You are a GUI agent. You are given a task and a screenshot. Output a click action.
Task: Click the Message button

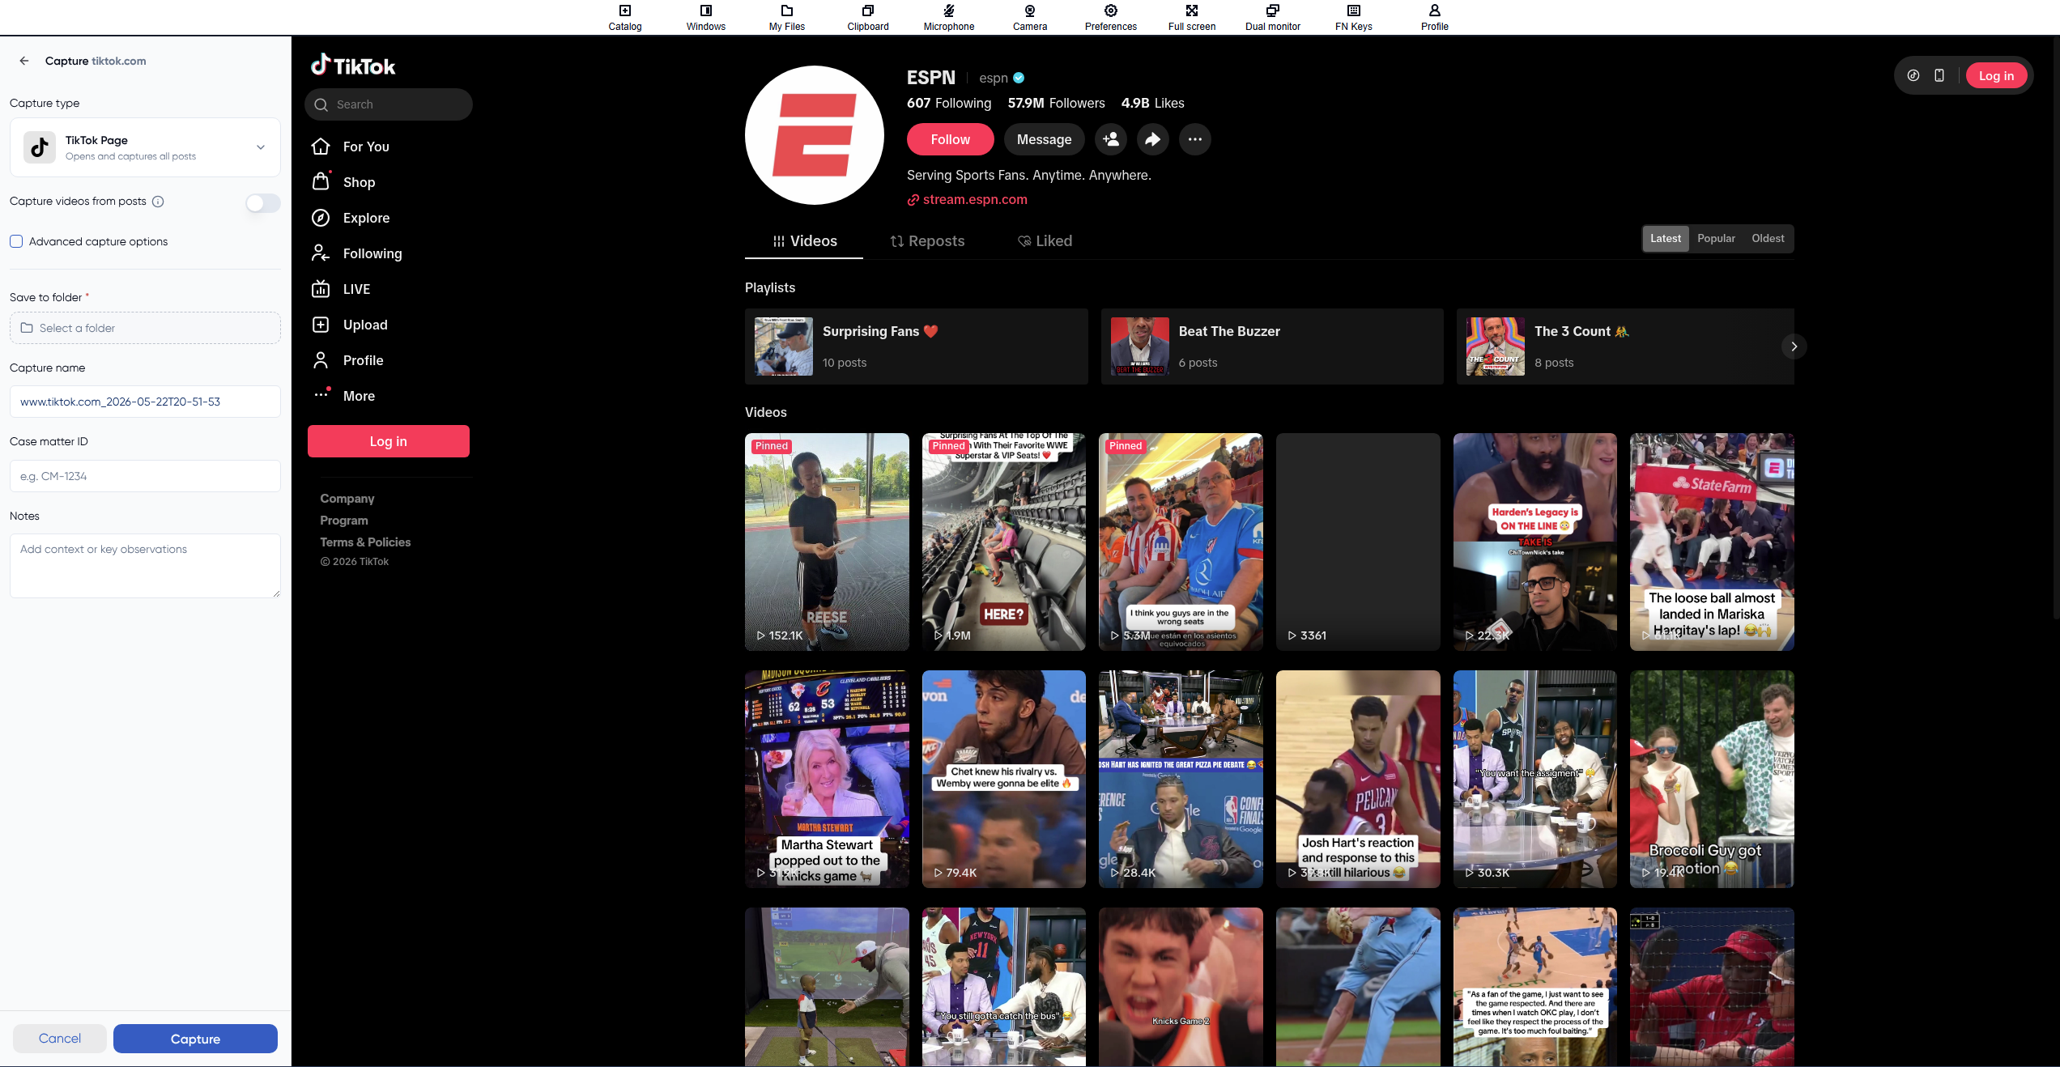click(1044, 139)
